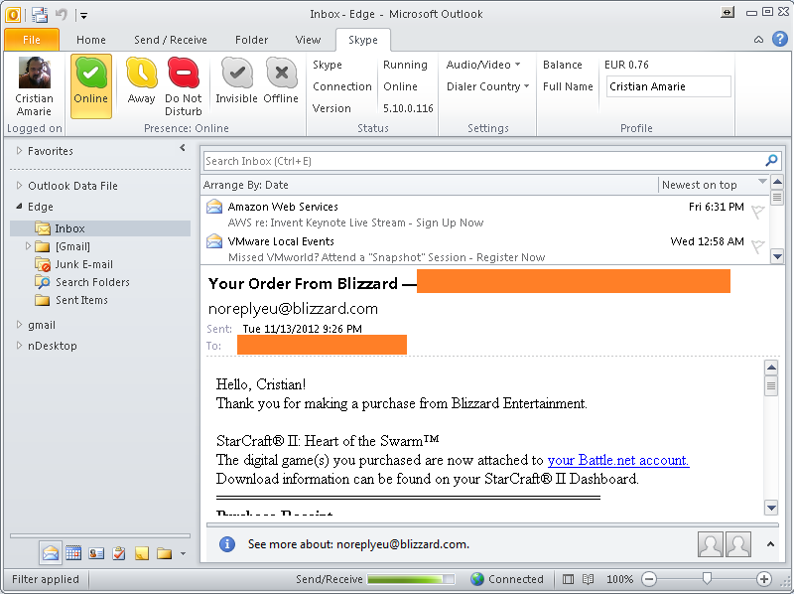The height and width of the screenshot is (594, 794).
Task: Set presence to Do Not Disturb
Action: (184, 86)
